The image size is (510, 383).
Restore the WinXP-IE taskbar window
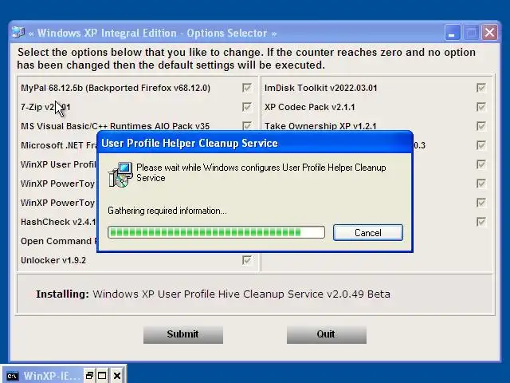pyautogui.click(x=89, y=376)
